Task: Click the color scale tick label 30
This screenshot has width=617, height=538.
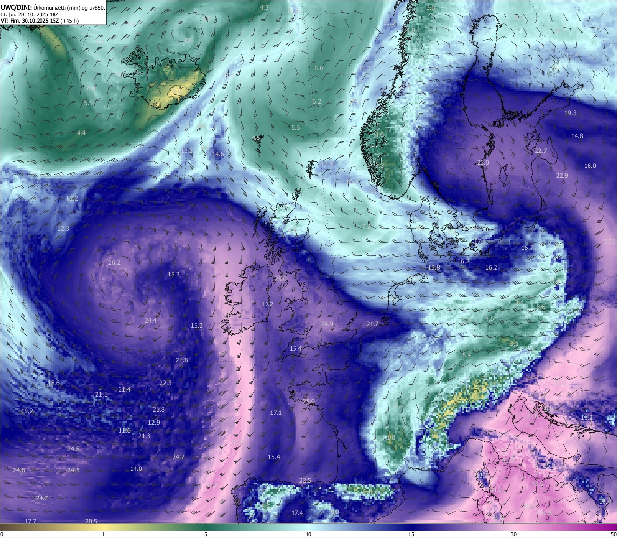Action: click(x=514, y=534)
